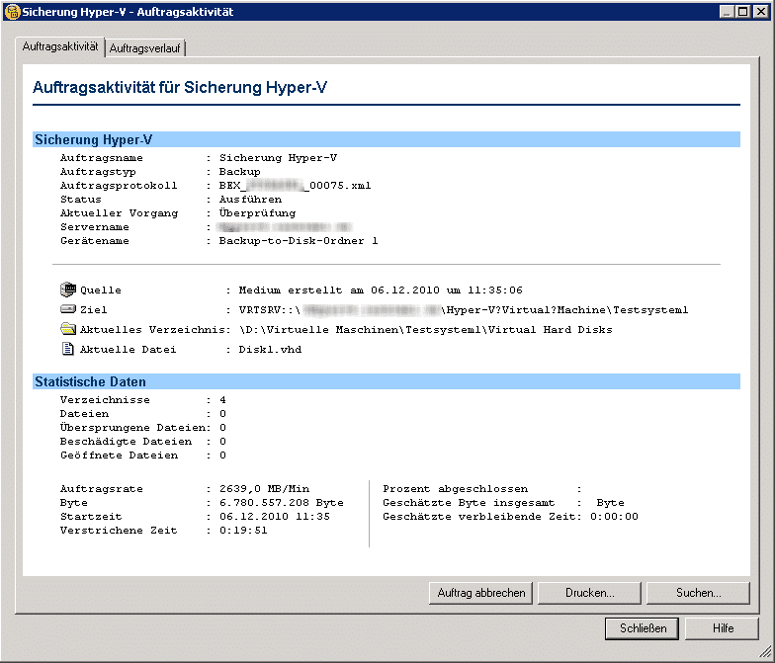Click the byte count '6.780.557.208 Byte'
The width and height of the screenshot is (775, 663).
click(282, 503)
